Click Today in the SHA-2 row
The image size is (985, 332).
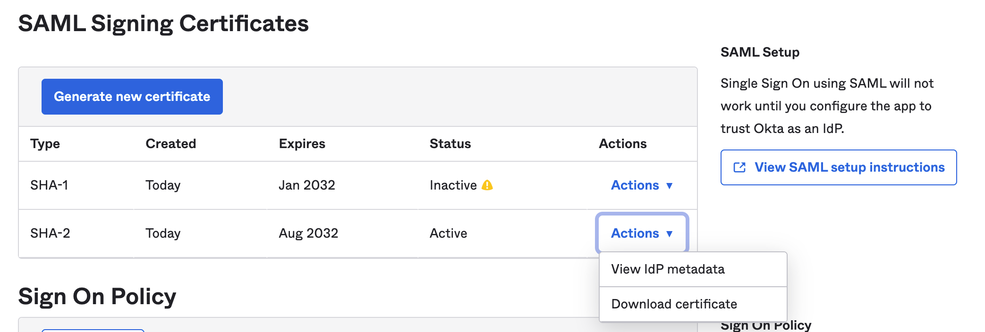click(163, 233)
